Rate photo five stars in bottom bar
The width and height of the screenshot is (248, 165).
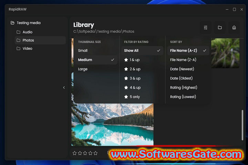tap(95, 153)
